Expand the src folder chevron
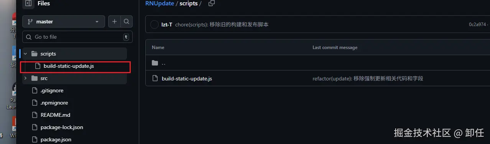The width and height of the screenshot is (490, 144). click(25, 78)
